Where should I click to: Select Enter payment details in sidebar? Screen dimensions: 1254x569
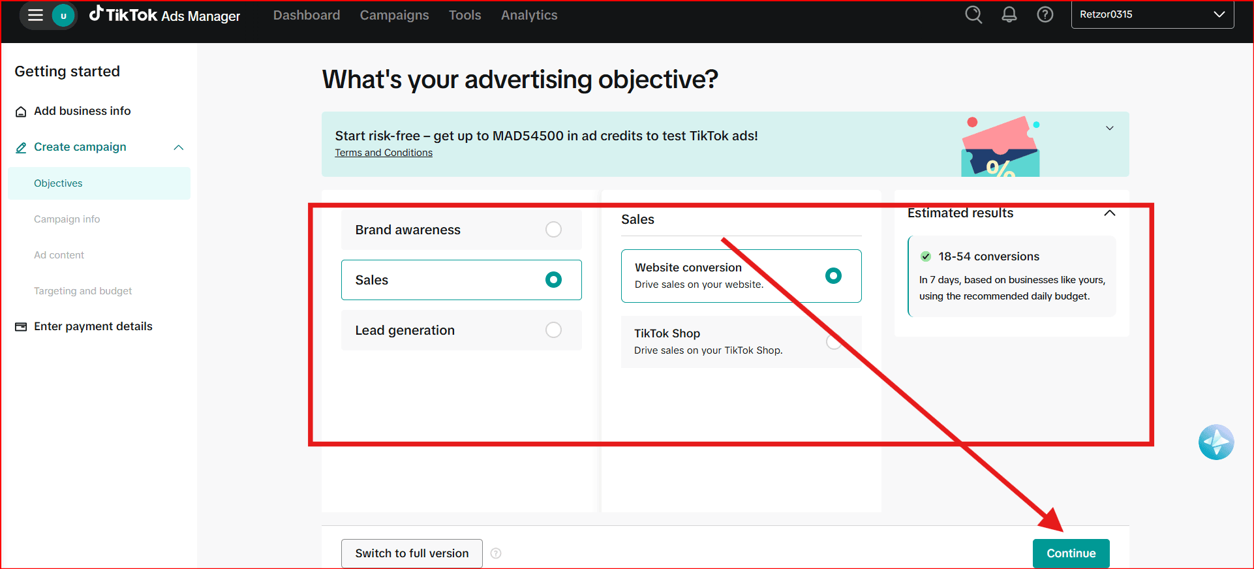click(x=93, y=326)
